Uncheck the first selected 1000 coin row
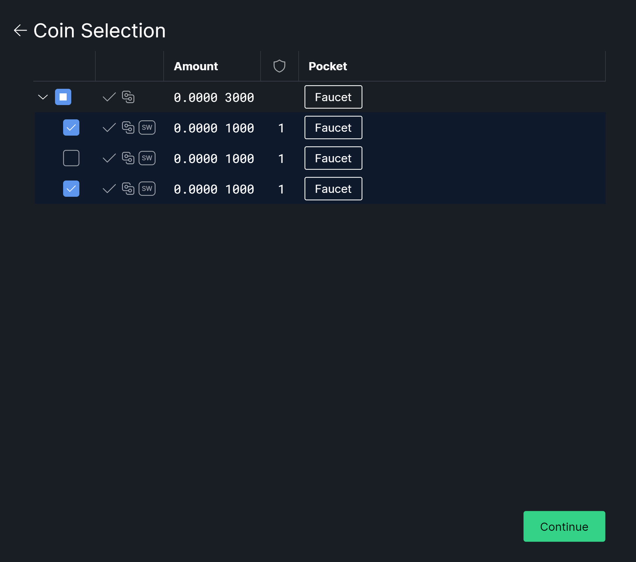Screen dimensions: 636x562 [71, 127]
